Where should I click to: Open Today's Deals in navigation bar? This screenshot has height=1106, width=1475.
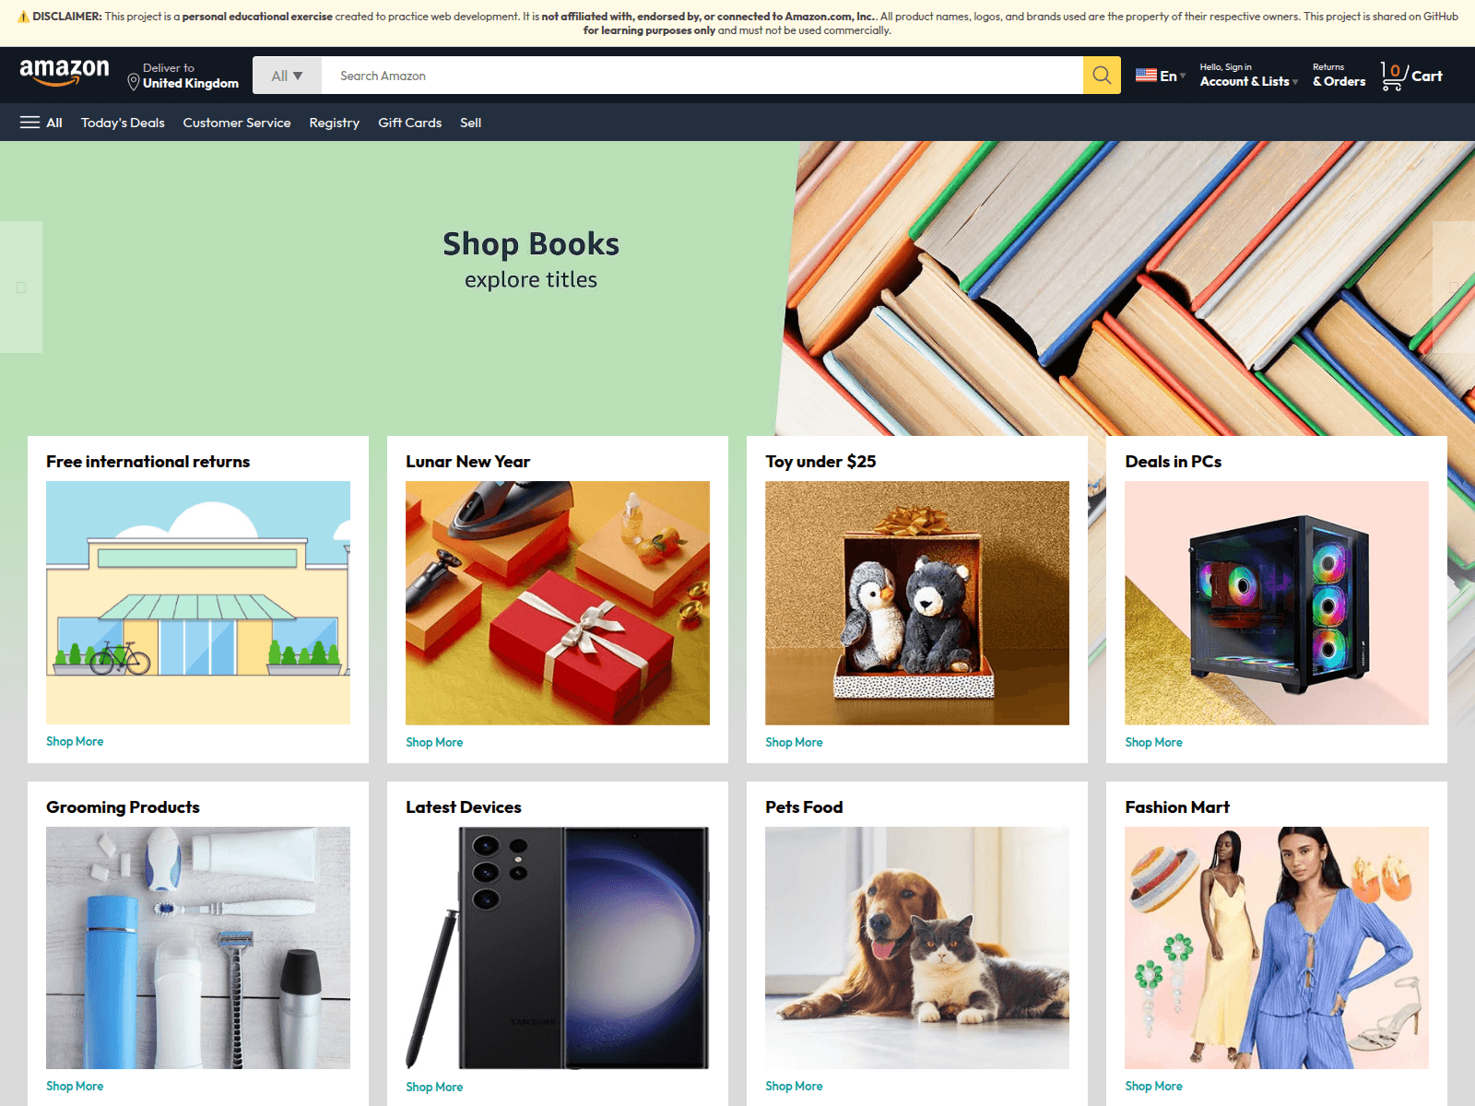(x=123, y=123)
